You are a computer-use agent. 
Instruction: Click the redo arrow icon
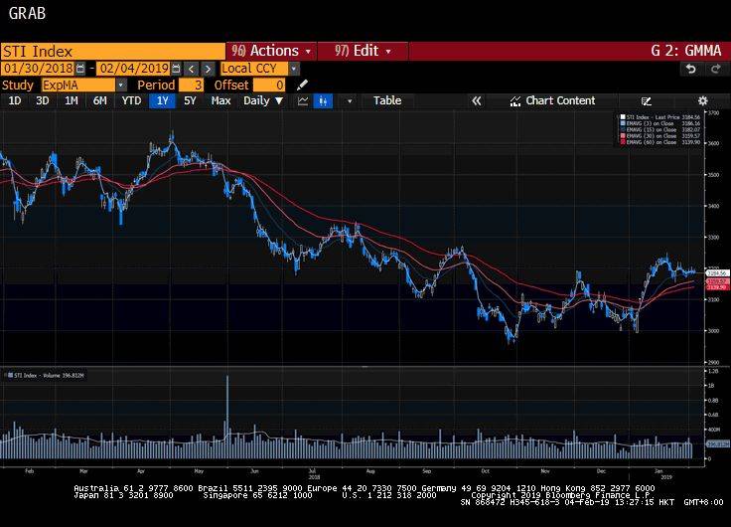tap(714, 69)
